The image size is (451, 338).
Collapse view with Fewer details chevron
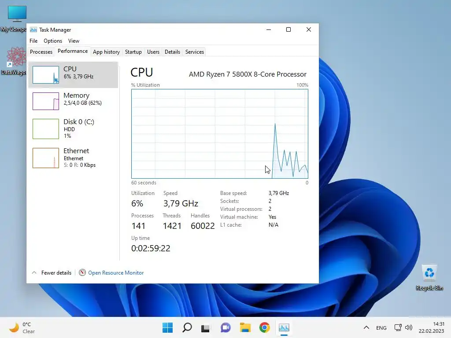34,272
